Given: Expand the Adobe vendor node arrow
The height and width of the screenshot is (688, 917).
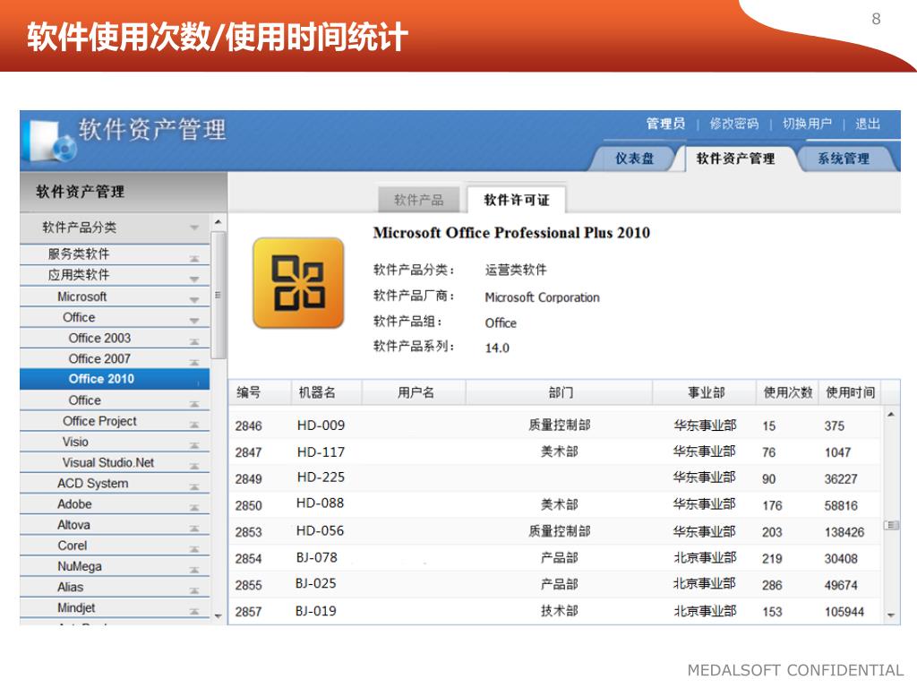Looking at the screenshot, I should coord(194,505).
